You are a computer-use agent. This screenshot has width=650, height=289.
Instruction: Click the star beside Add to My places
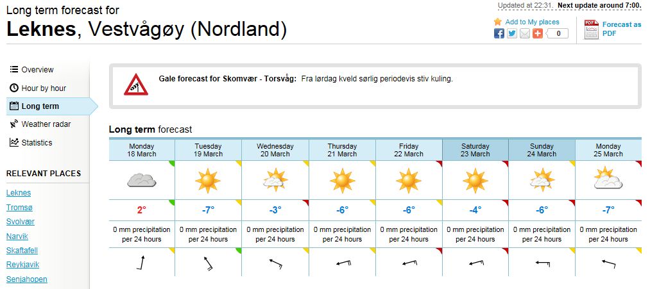(x=498, y=22)
